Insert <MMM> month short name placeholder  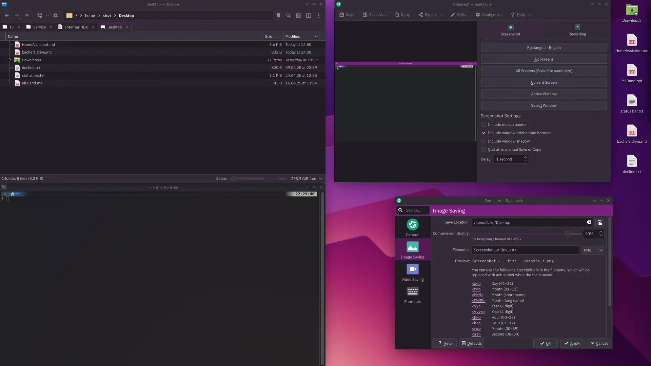click(x=477, y=295)
